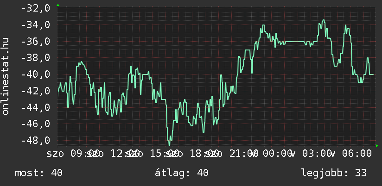Screen dimensions: 382x186
Task: Click the 21:00 time axis label
Action: pyautogui.click(x=244, y=154)
